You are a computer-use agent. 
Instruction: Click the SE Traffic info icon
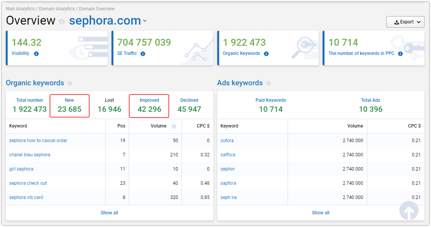tap(143, 54)
